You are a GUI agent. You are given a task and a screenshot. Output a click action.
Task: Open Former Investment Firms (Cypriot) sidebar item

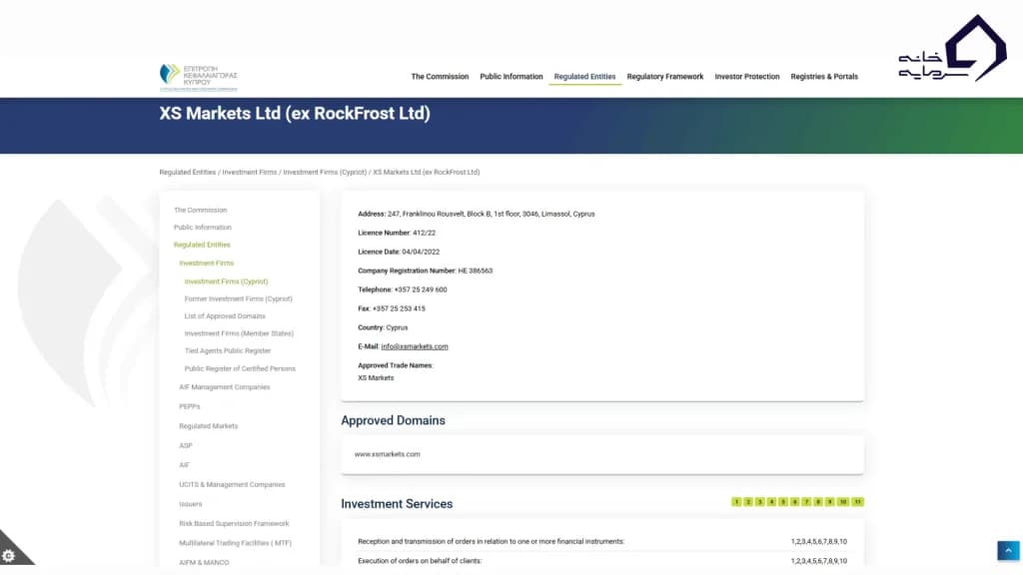238,299
